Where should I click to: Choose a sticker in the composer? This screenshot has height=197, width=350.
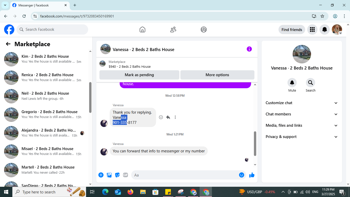point(117,175)
